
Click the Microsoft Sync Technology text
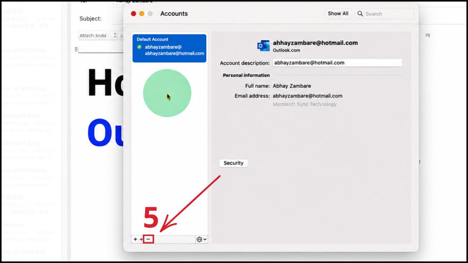pyautogui.click(x=305, y=104)
